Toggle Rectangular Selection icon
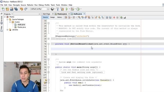This screenshot has width=164, height=92. pos(92,17)
